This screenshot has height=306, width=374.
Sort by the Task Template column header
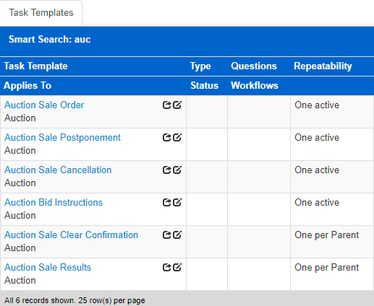(35, 66)
